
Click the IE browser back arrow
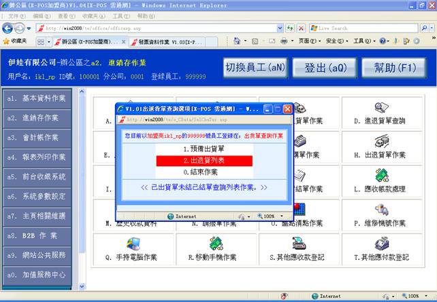(x=9, y=29)
